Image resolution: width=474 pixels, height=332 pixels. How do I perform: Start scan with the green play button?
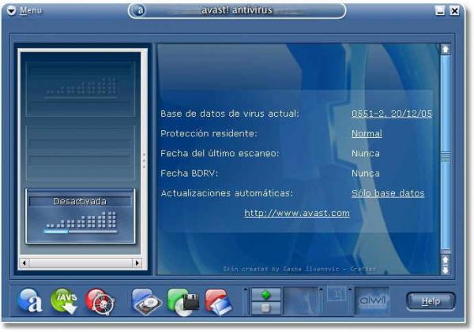pos(265,295)
